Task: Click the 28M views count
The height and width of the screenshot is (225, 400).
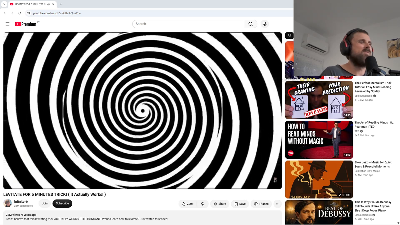Action: click(13, 215)
